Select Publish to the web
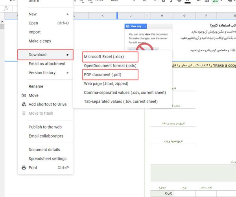Screen dimensions: 236x197 tap(45, 127)
